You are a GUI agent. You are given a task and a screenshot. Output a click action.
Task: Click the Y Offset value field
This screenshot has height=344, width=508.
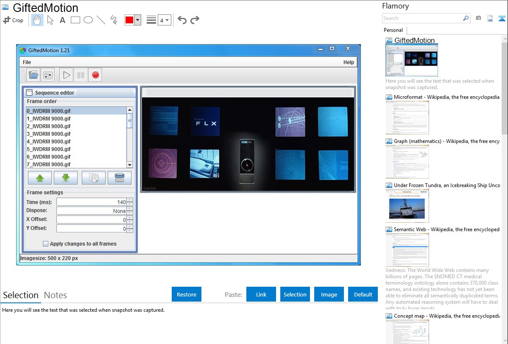[92, 229]
